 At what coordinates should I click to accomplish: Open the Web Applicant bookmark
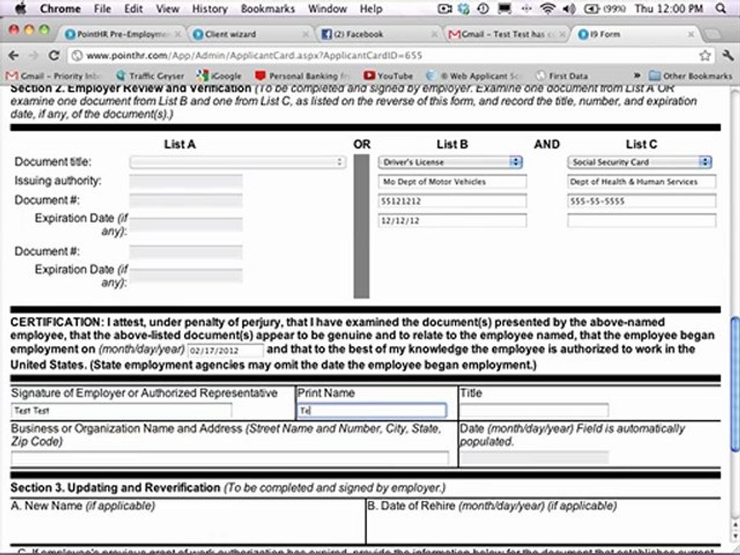474,76
